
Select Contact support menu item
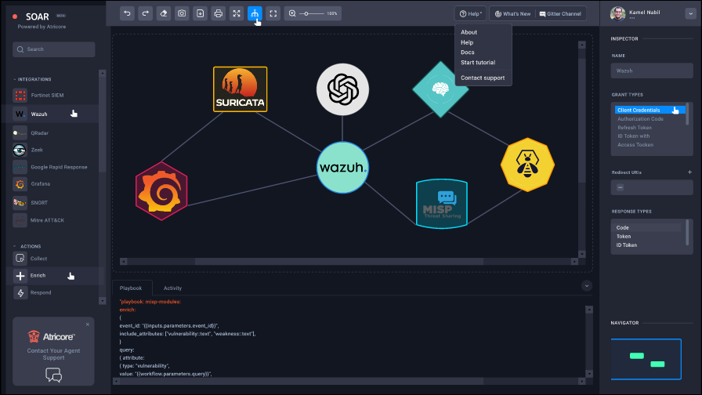(483, 78)
